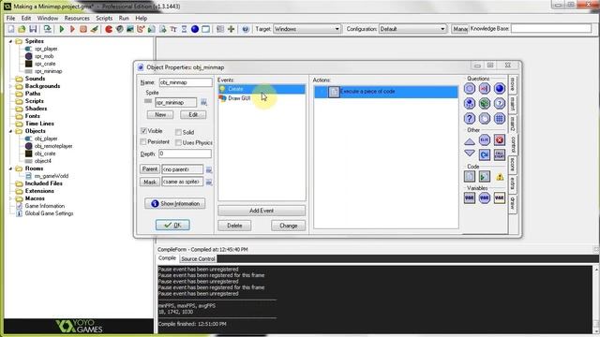Screen dimensions: 600x337
Task: Click the Run game green play icon
Action: coord(62,29)
